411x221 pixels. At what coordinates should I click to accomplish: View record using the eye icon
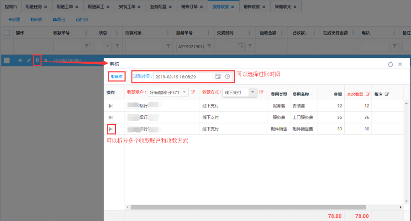click(x=20, y=60)
